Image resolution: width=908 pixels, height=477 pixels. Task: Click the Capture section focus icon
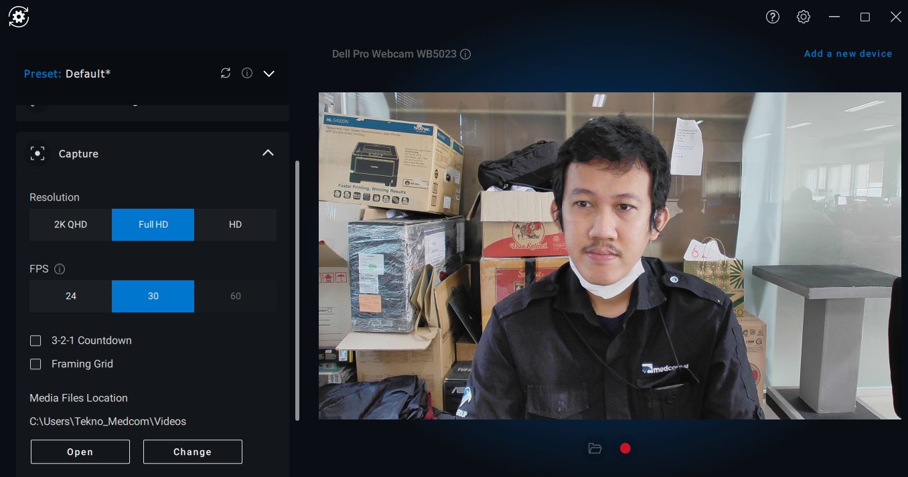(x=38, y=154)
